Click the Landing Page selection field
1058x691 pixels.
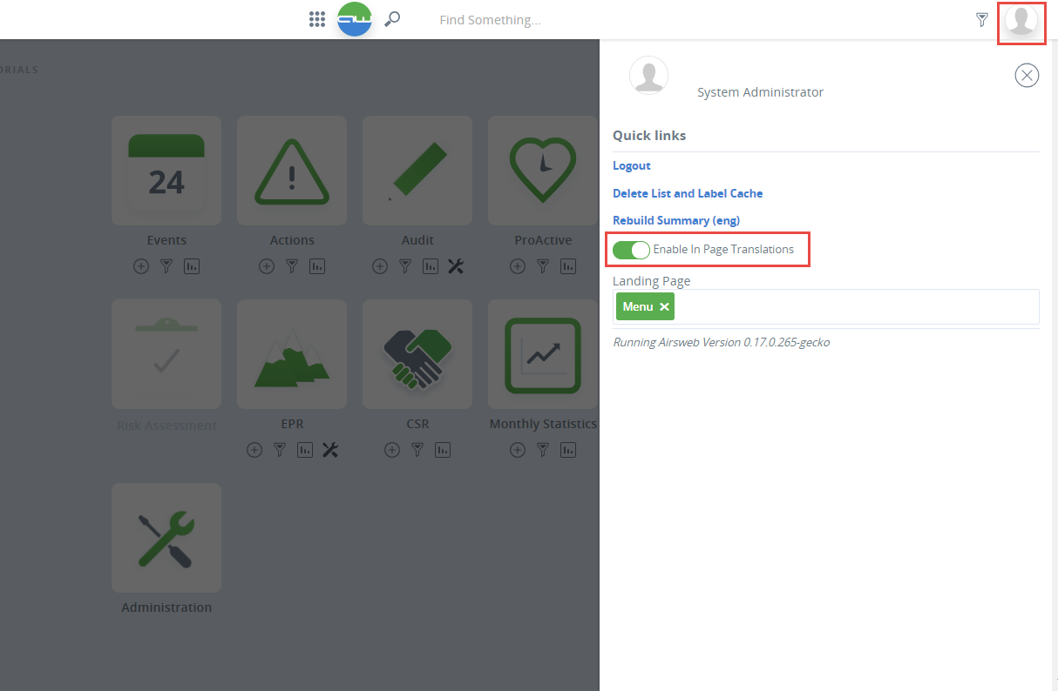(854, 306)
